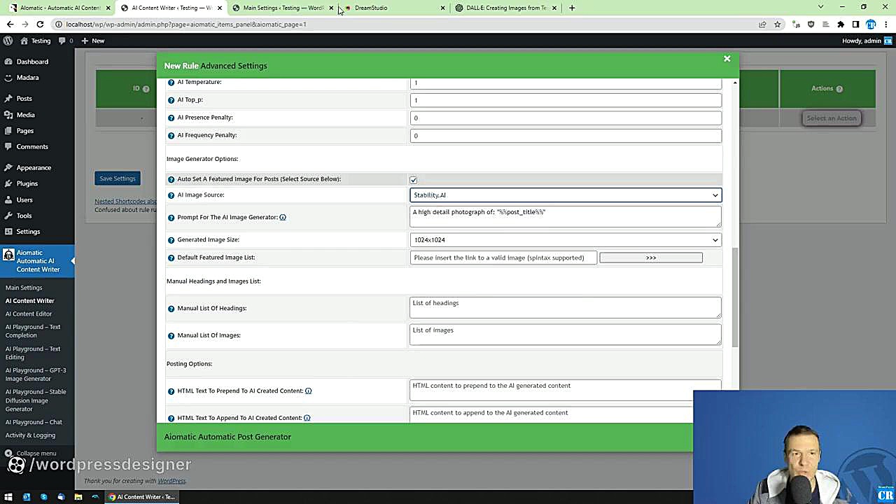Click into Manual List Of Images textarea
Viewport: 896px width, 504px height.
coord(566,335)
